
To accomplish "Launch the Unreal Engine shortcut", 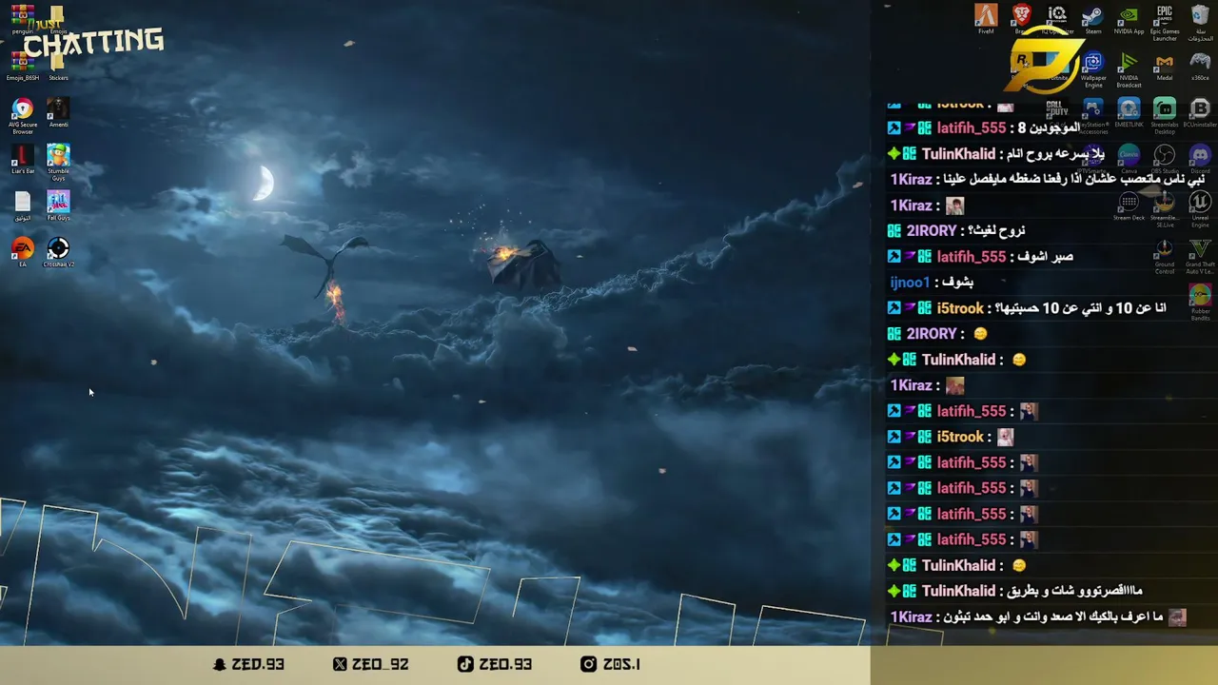I will pyautogui.click(x=1200, y=208).
